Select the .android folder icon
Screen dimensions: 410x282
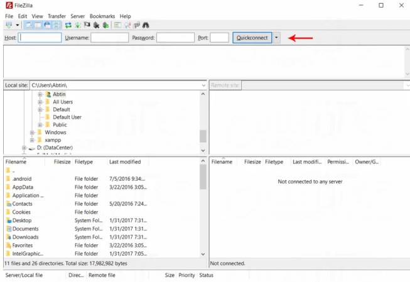click(x=8, y=178)
